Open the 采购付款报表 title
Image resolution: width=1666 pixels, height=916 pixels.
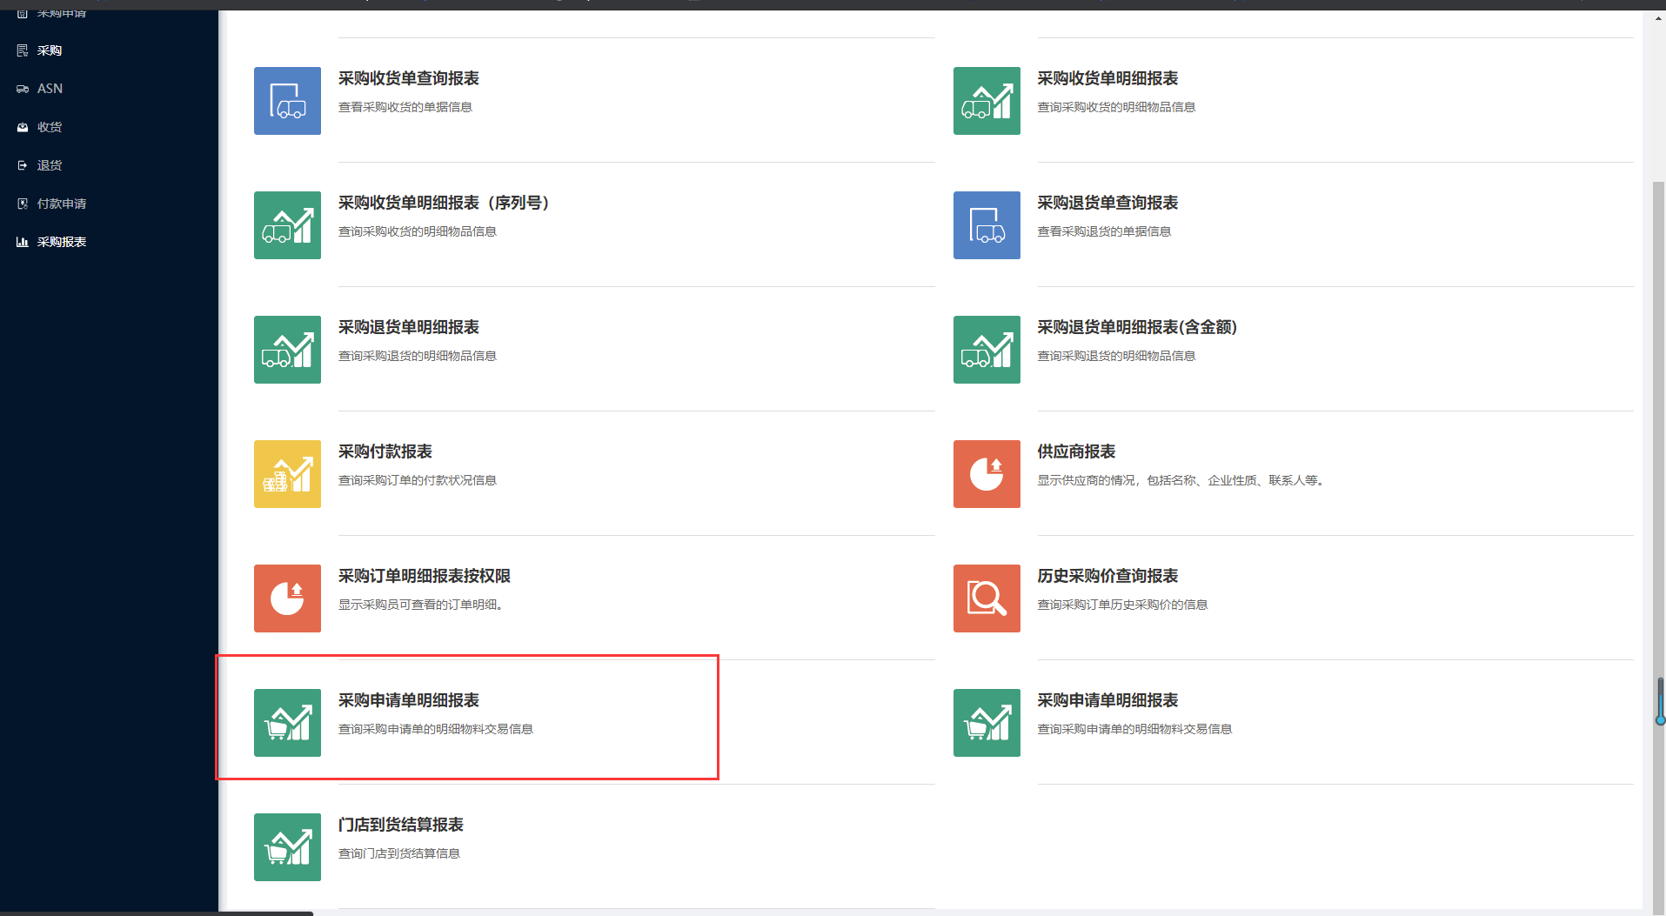[x=385, y=451]
